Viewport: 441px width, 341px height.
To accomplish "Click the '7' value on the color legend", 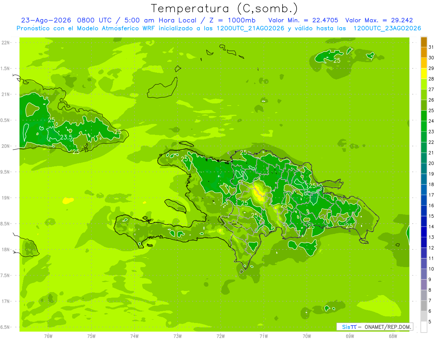I will pyautogui.click(x=430, y=301).
